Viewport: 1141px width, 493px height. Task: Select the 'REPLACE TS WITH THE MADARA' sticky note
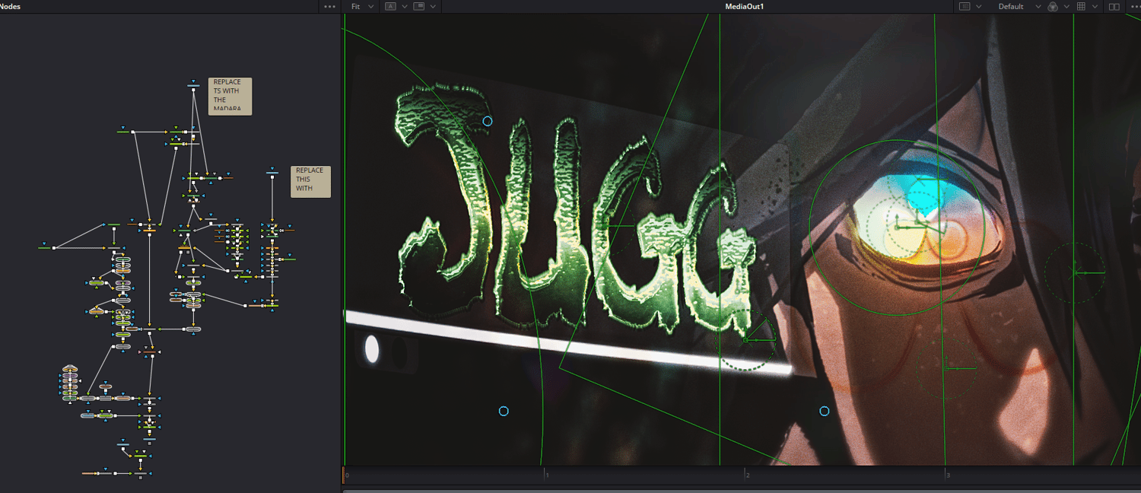click(230, 97)
